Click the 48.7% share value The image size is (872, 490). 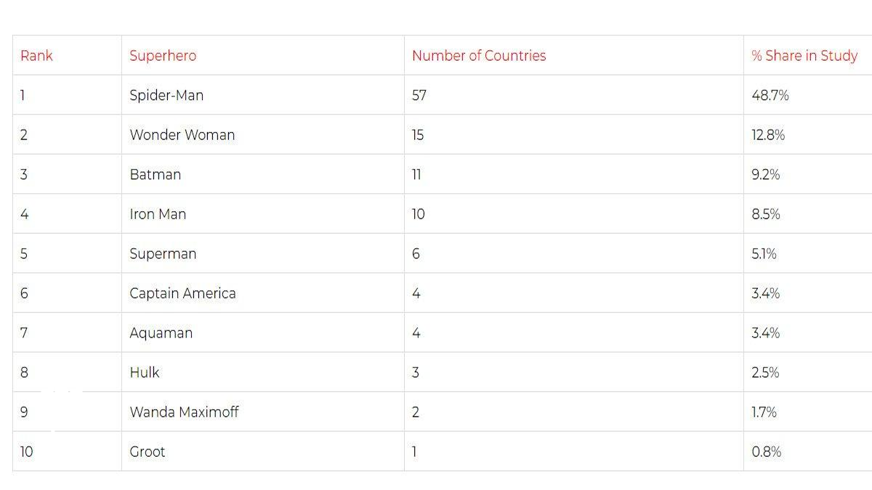pos(770,95)
